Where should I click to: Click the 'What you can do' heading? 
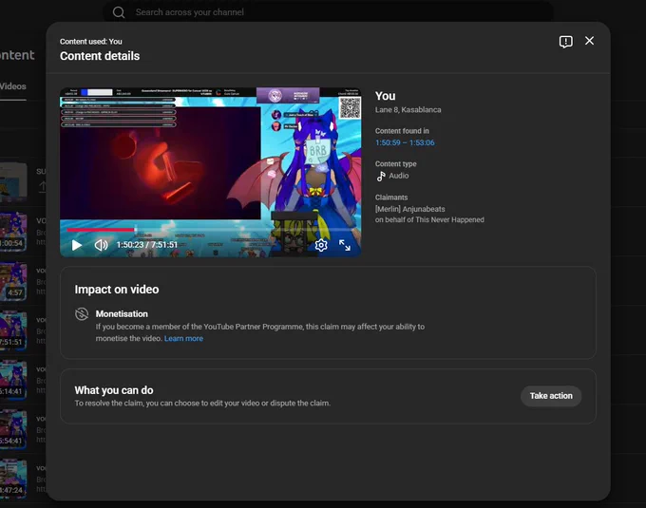(114, 390)
